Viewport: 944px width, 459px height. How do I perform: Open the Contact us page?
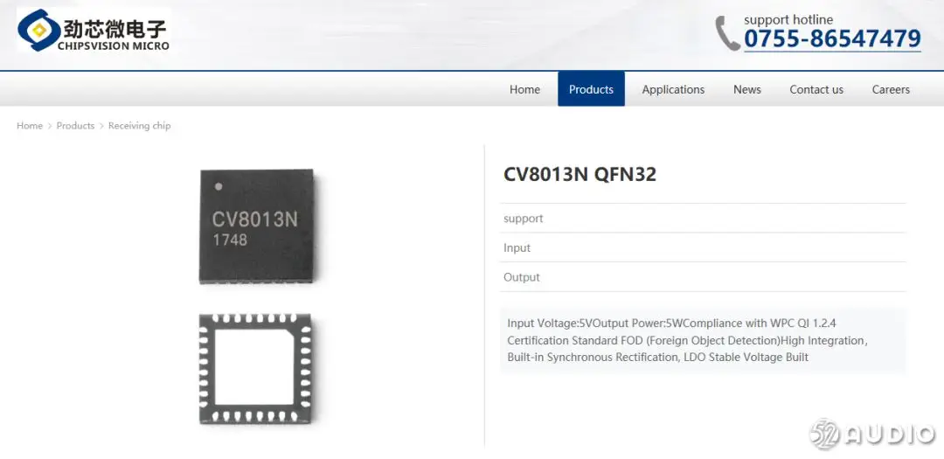pyautogui.click(x=816, y=89)
